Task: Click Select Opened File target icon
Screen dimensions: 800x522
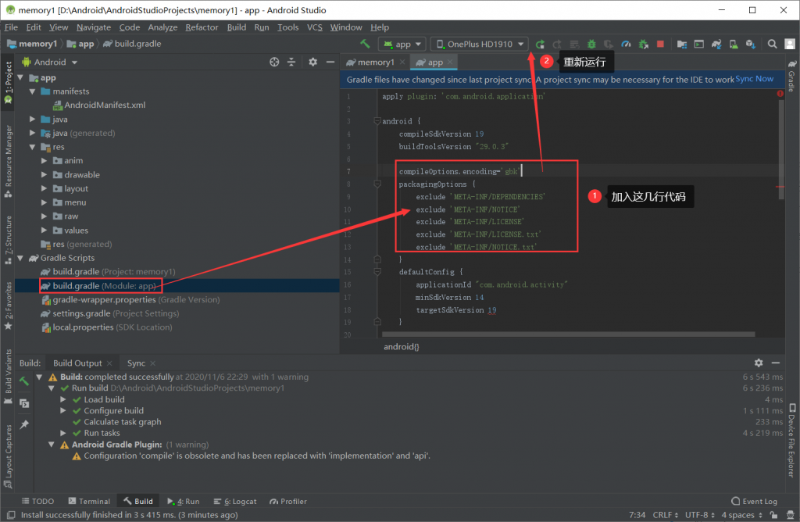Action: [x=274, y=62]
